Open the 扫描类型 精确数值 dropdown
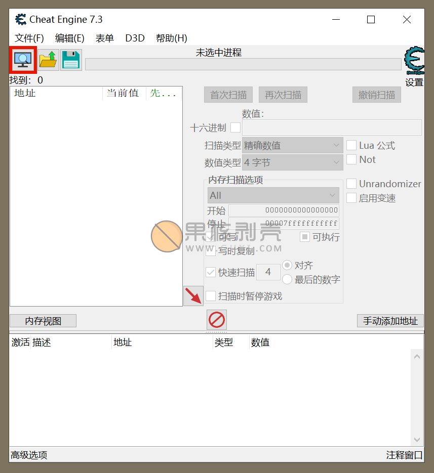This screenshot has height=473, width=434. pos(293,145)
